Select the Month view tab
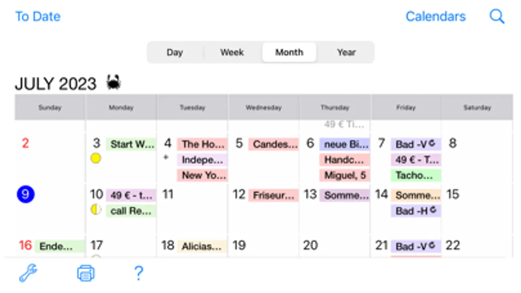 pyautogui.click(x=289, y=52)
